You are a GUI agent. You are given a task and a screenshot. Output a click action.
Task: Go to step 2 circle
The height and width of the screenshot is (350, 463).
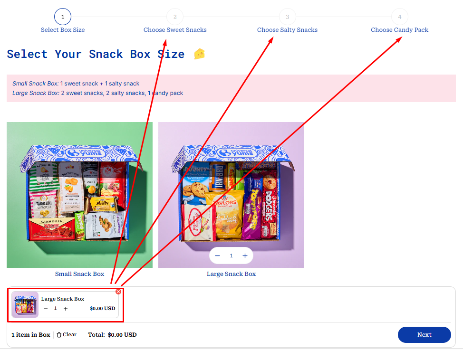[x=175, y=17]
